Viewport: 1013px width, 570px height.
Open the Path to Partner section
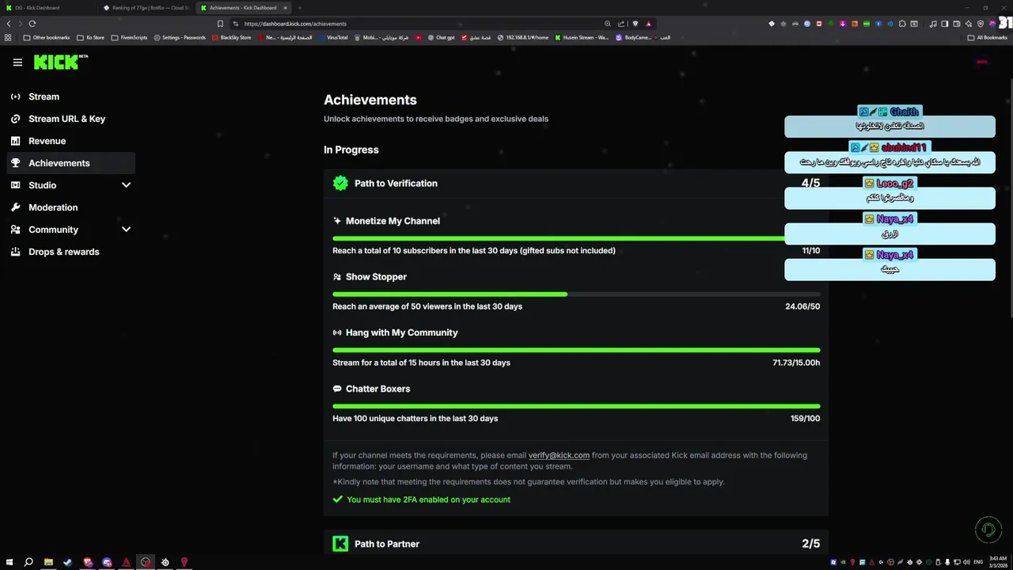click(x=387, y=544)
